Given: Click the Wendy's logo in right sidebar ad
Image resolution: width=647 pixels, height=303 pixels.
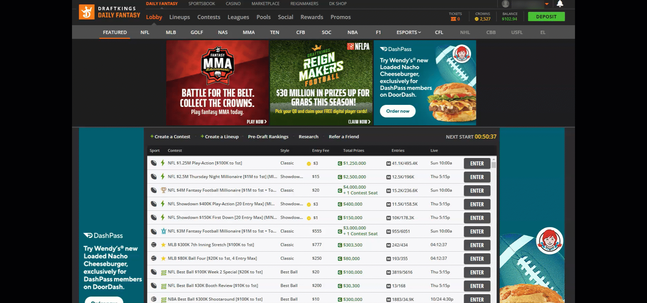Looking at the screenshot, I should [x=549, y=241].
